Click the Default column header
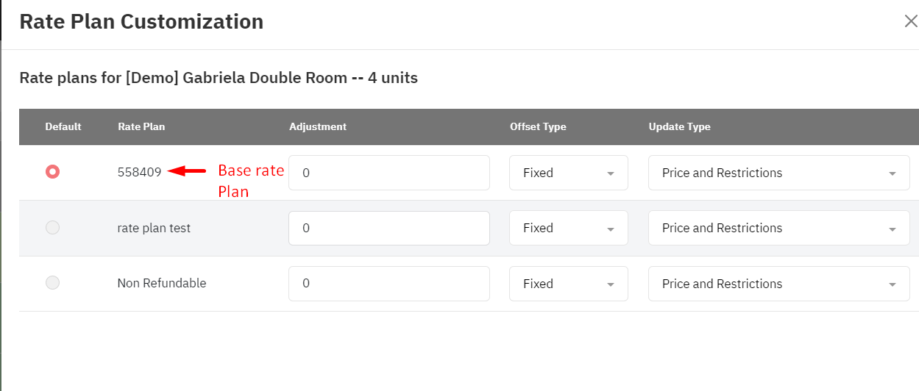The height and width of the screenshot is (391, 919). 63,126
